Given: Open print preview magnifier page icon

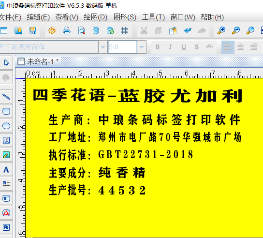Looking at the screenshot, I should click(82, 30).
